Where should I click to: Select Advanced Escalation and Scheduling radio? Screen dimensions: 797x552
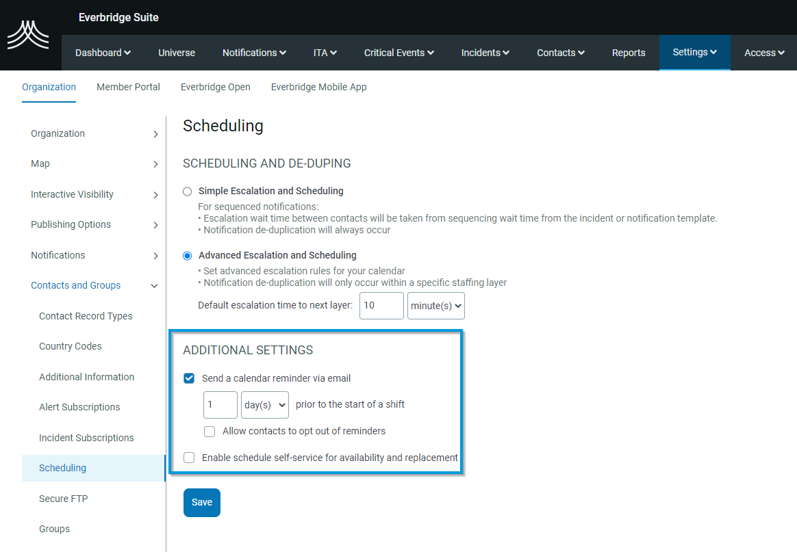tap(188, 255)
